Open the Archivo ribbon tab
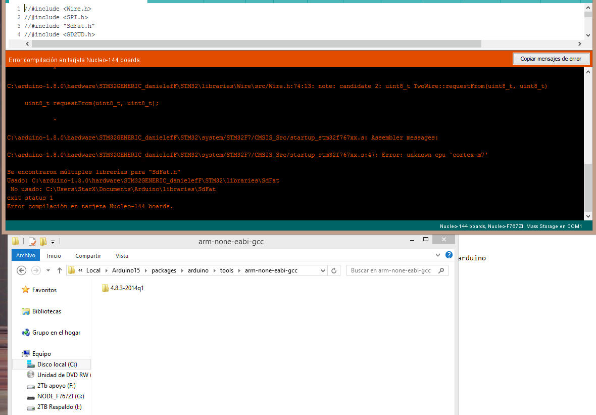Screen dimensions: 596x415 25,255
